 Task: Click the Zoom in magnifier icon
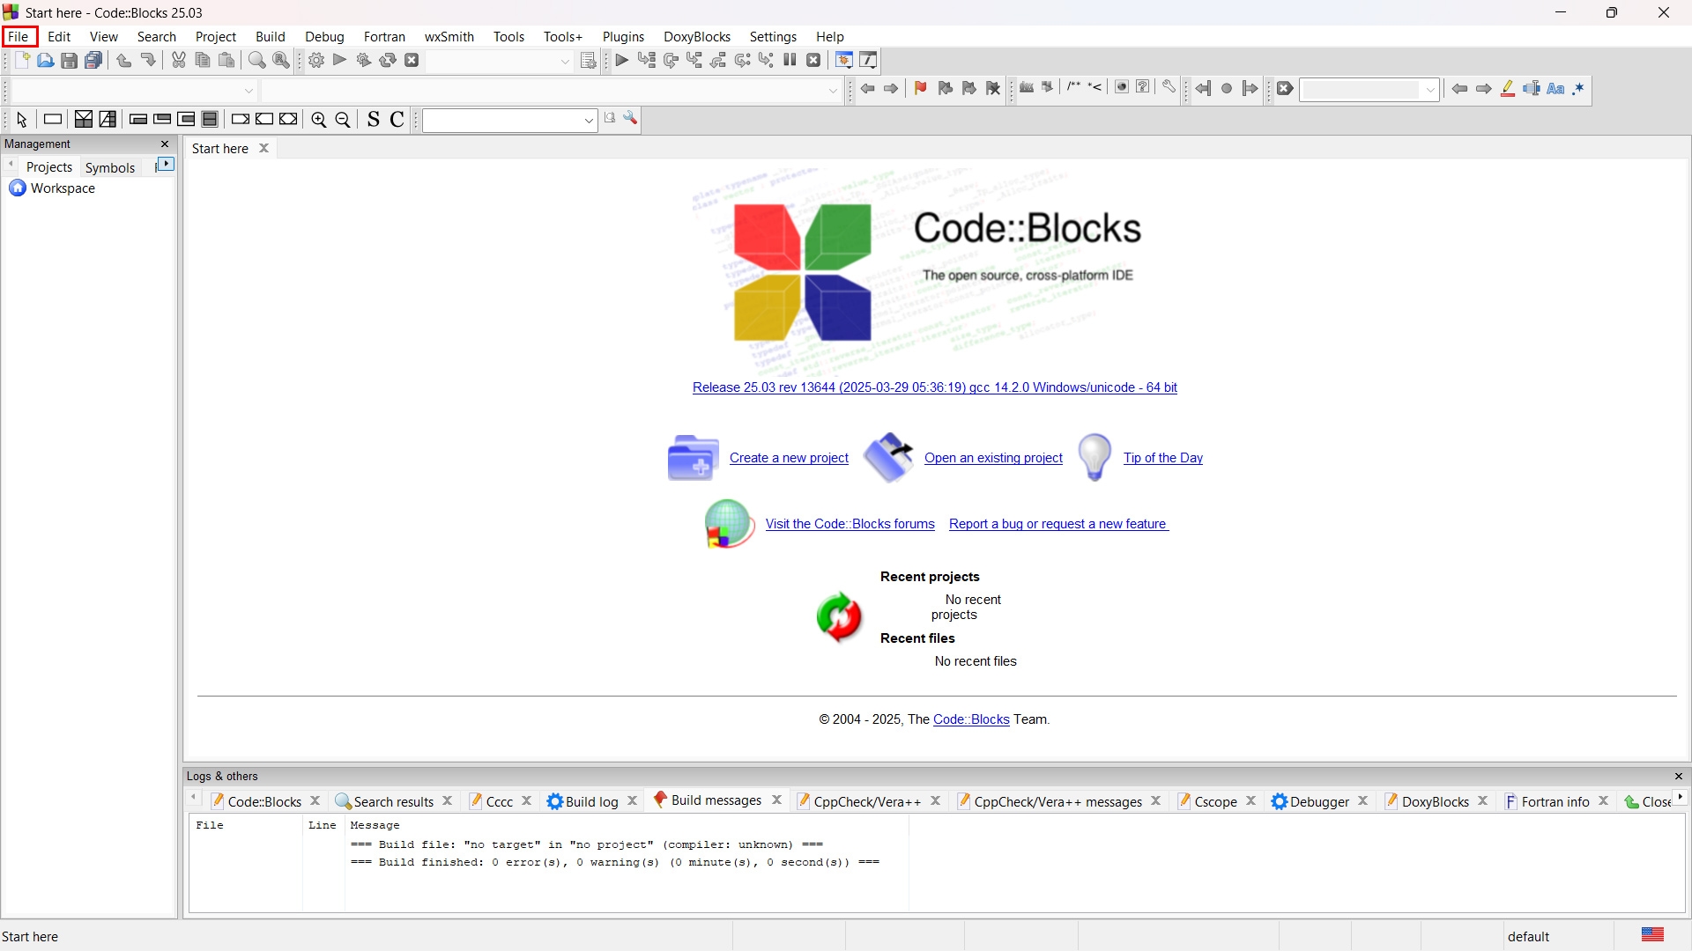[x=319, y=120]
